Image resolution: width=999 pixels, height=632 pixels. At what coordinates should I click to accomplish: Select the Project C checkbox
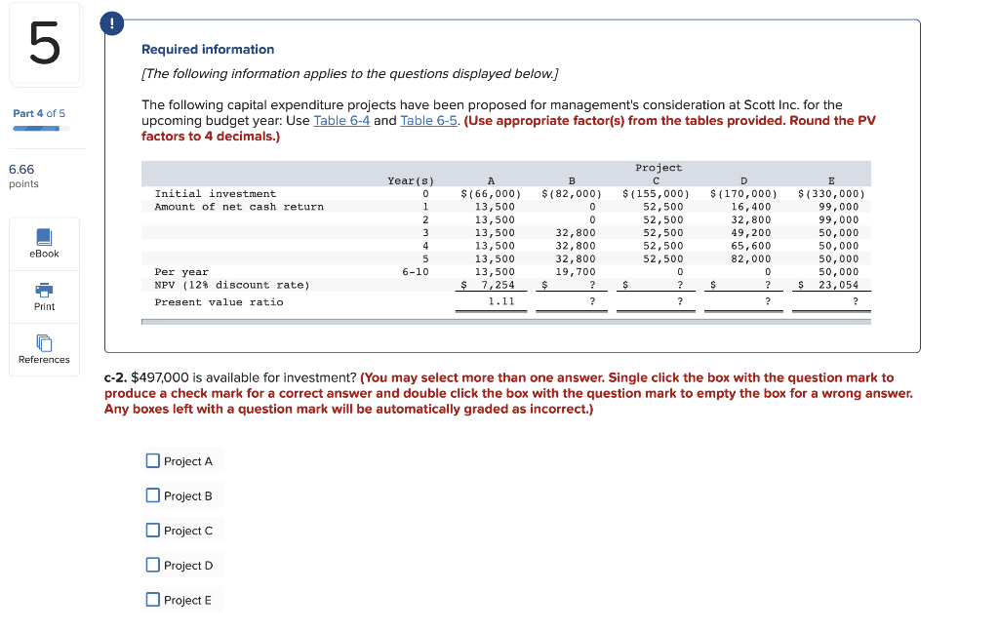coord(152,530)
